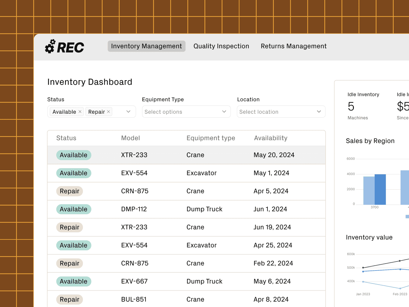Sort the table by Model column
409x307 pixels.
tap(130, 138)
